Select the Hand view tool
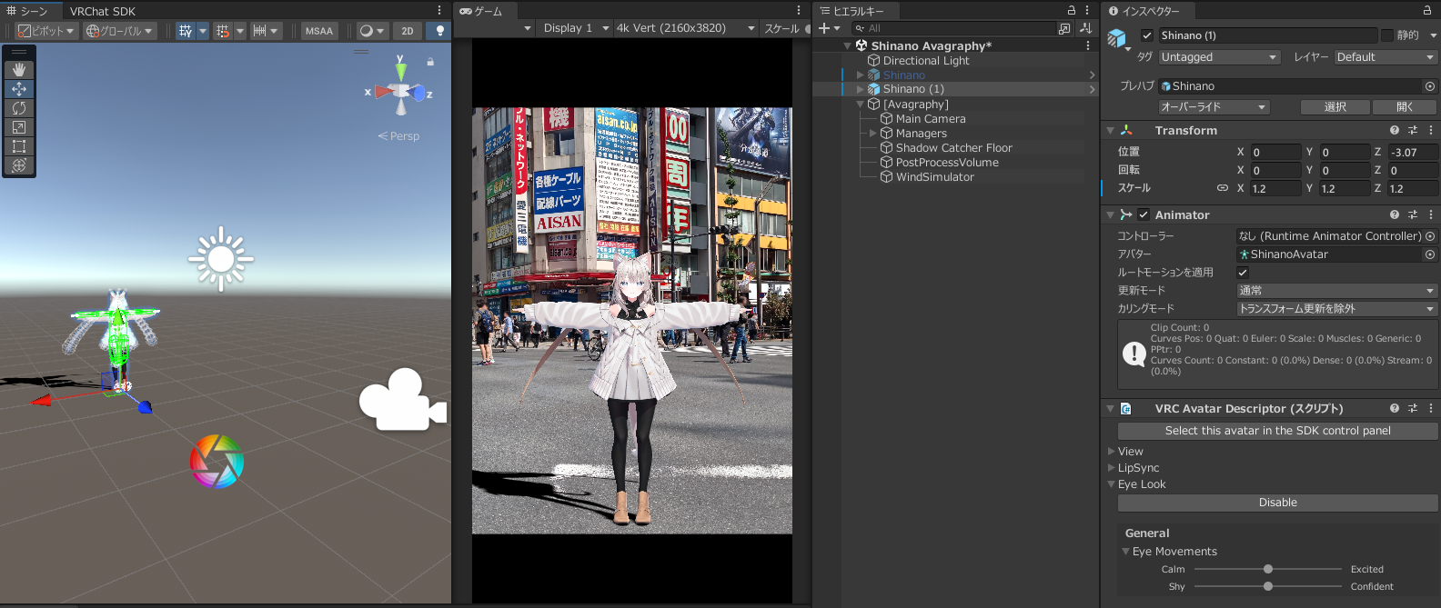Image resolution: width=1441 pixels, height=608 pixels. tap(19, 70)
